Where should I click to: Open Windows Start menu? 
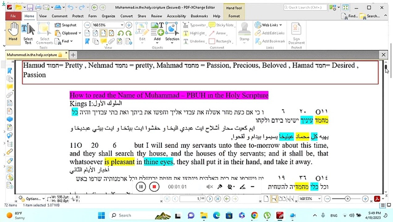[x=102, y=215]
